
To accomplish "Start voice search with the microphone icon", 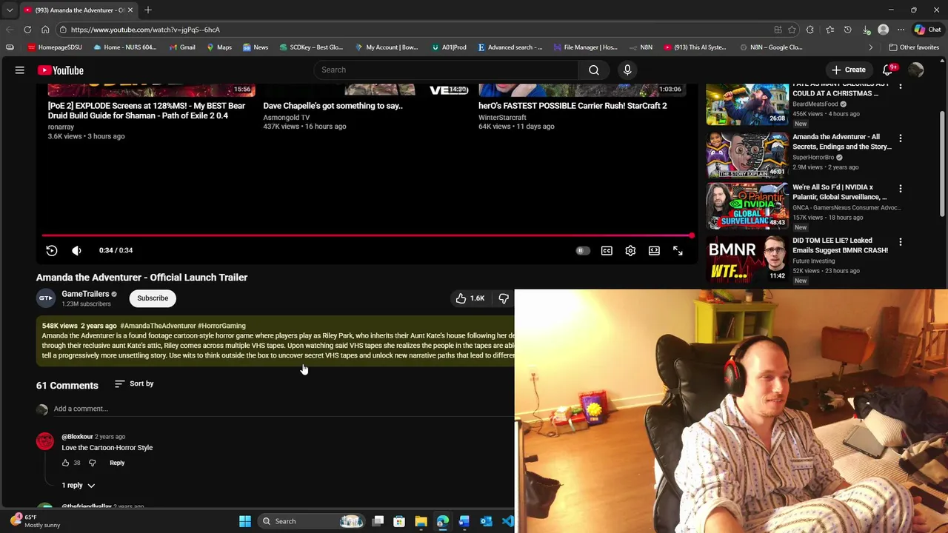I will [x=627, y=70].
